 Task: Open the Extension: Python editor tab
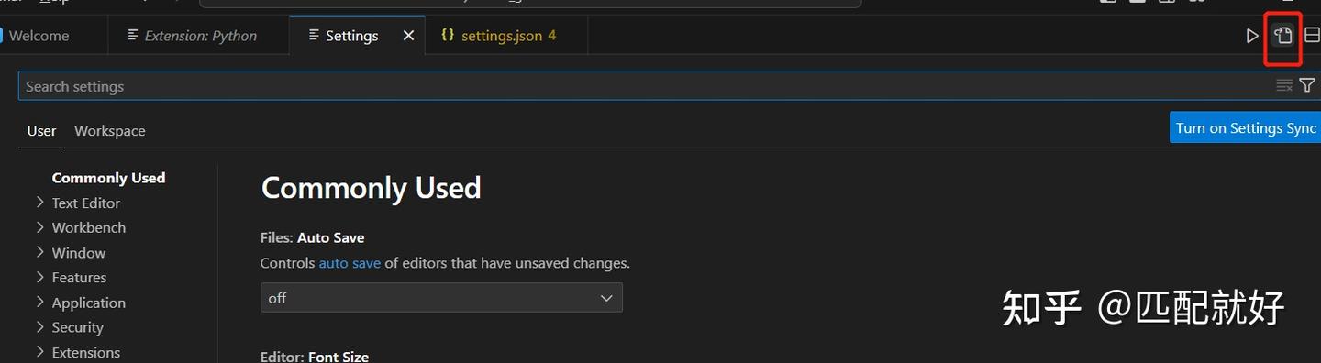pyautogui.click(x=199, y=36)
